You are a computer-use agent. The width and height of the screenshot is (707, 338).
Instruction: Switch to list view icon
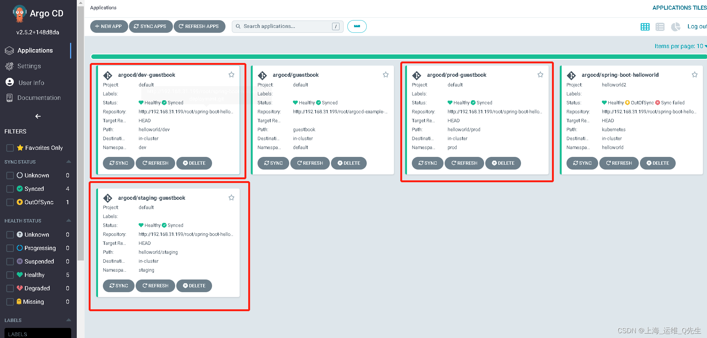click(x=660, y=26)
